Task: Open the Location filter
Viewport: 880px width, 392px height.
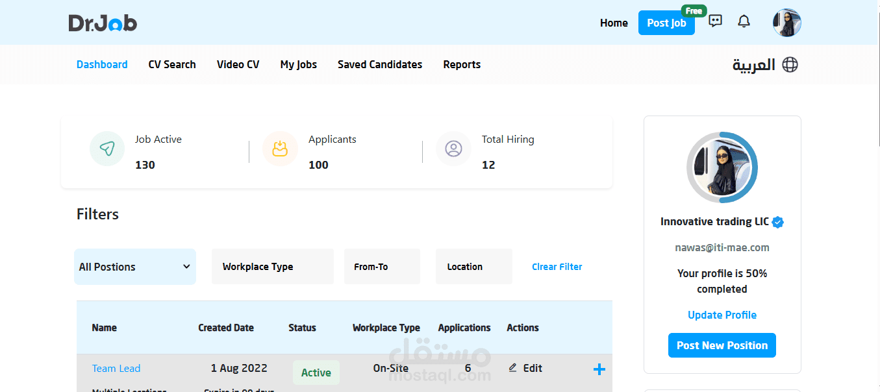Action: pos(473,266)
